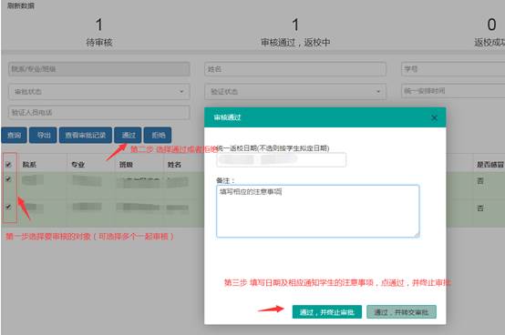The image size is (505, 335).
Task: Click the 验证人员电话 input field
Action: (x=99, y=113)
